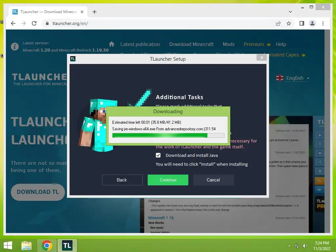Open the Minecraft 1.16 changelog link
336x252 pixels.
[161, 218]
